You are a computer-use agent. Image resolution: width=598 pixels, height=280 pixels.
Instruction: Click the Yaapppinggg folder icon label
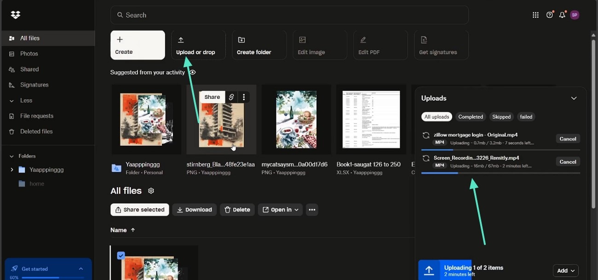(116, 168)
